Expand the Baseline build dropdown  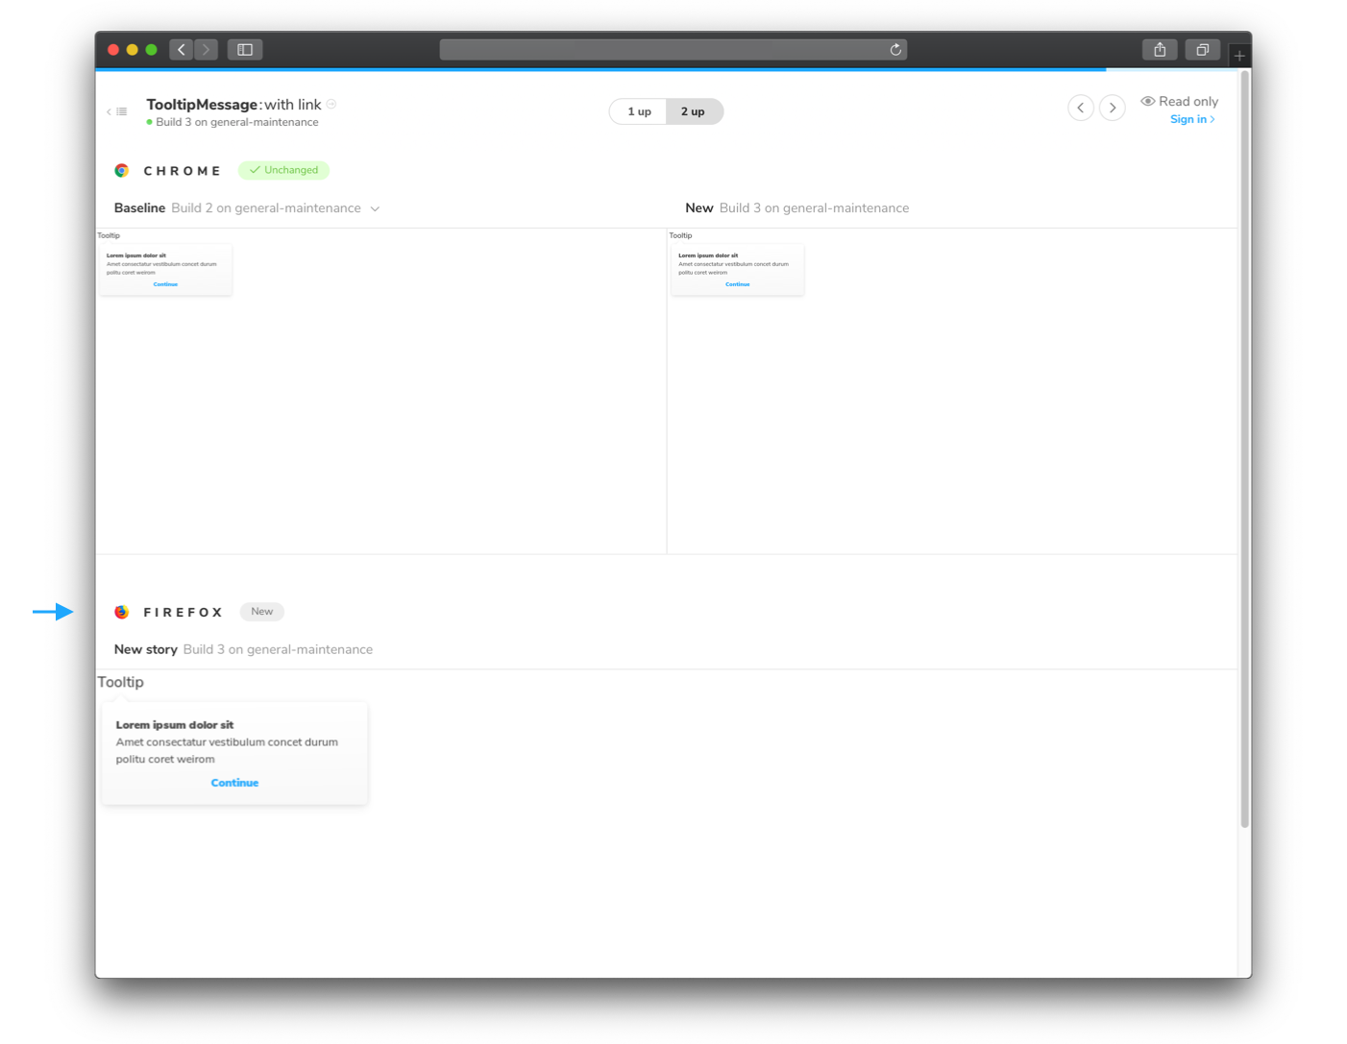tap(375, 208)
